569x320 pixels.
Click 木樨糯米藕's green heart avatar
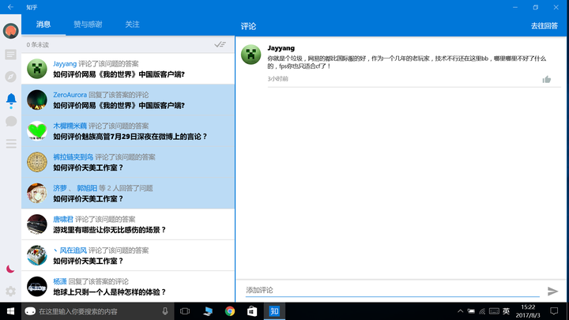(x=37, y=131)
